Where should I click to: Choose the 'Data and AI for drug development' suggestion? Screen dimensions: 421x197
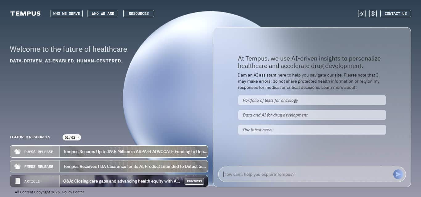(312, 115)
